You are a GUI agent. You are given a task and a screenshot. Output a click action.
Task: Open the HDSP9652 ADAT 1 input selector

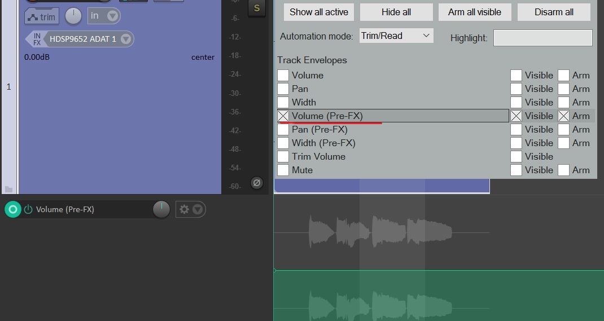(x=89, y=39)
